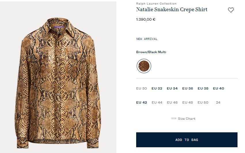
Task: Pick size EU 34
Action: pos(172,88)
